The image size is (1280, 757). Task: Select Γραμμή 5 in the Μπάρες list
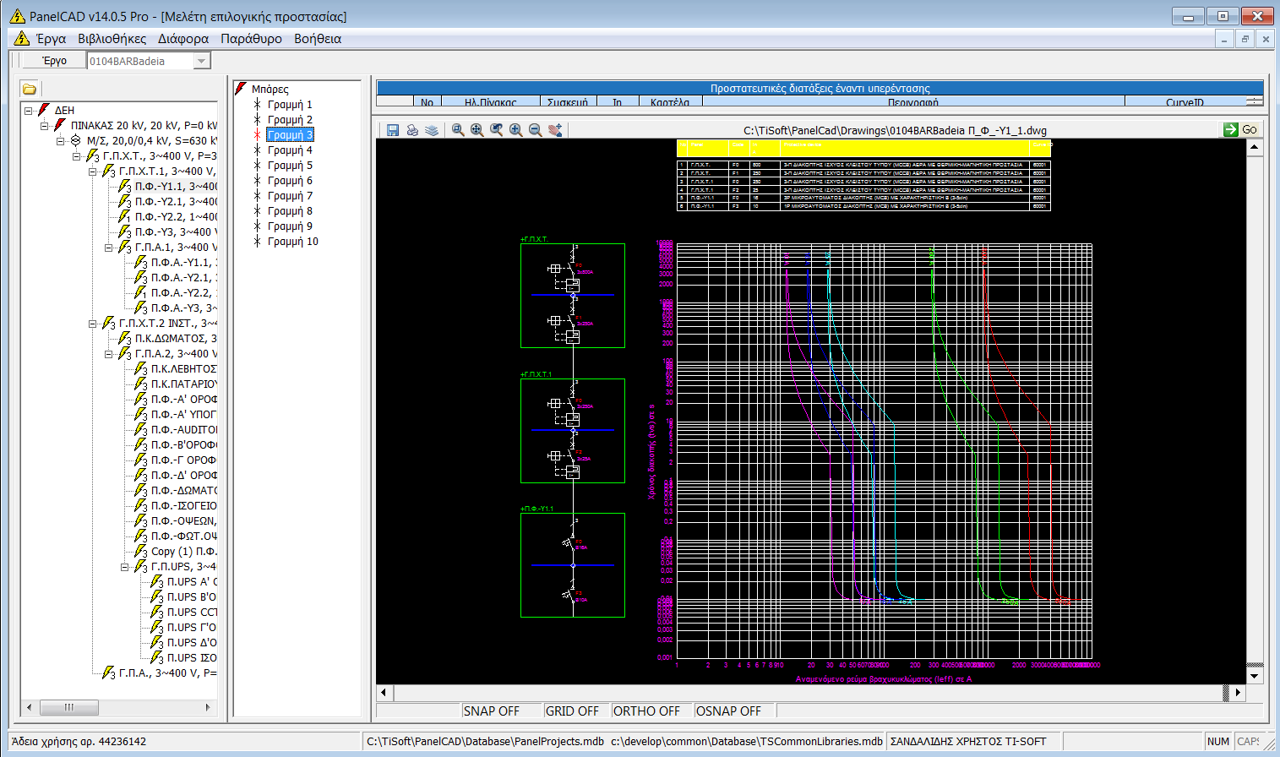(x=290, y=164)
